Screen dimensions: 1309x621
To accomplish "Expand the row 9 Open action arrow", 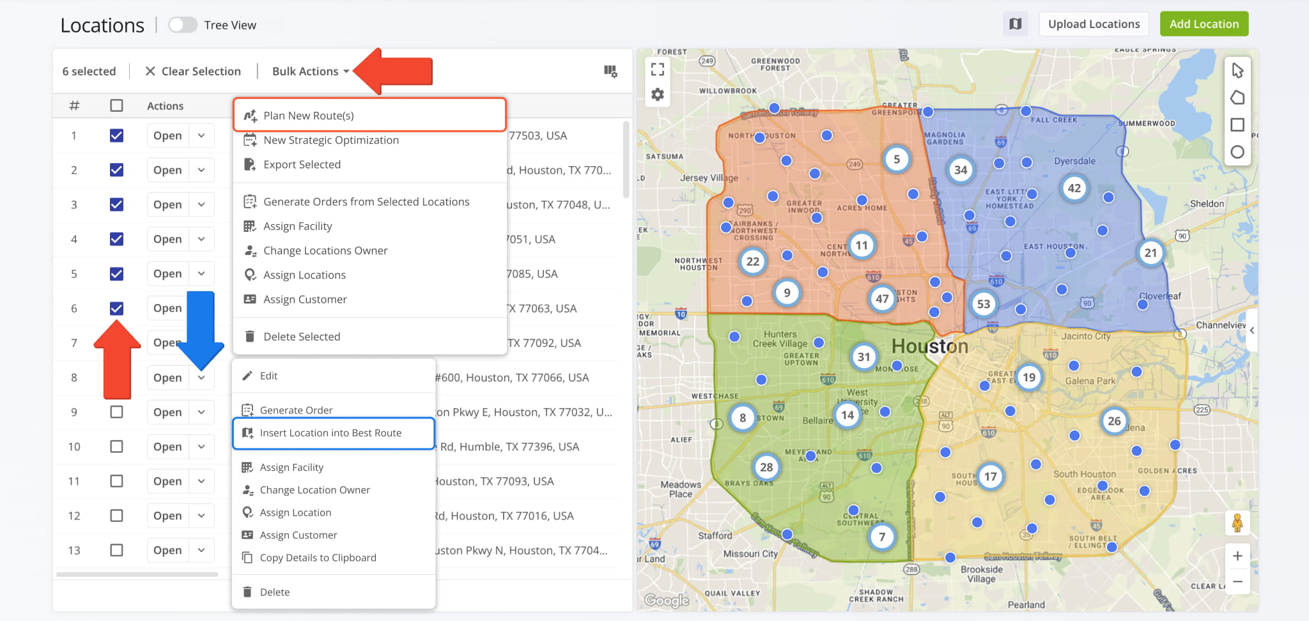I will [201, 412].
